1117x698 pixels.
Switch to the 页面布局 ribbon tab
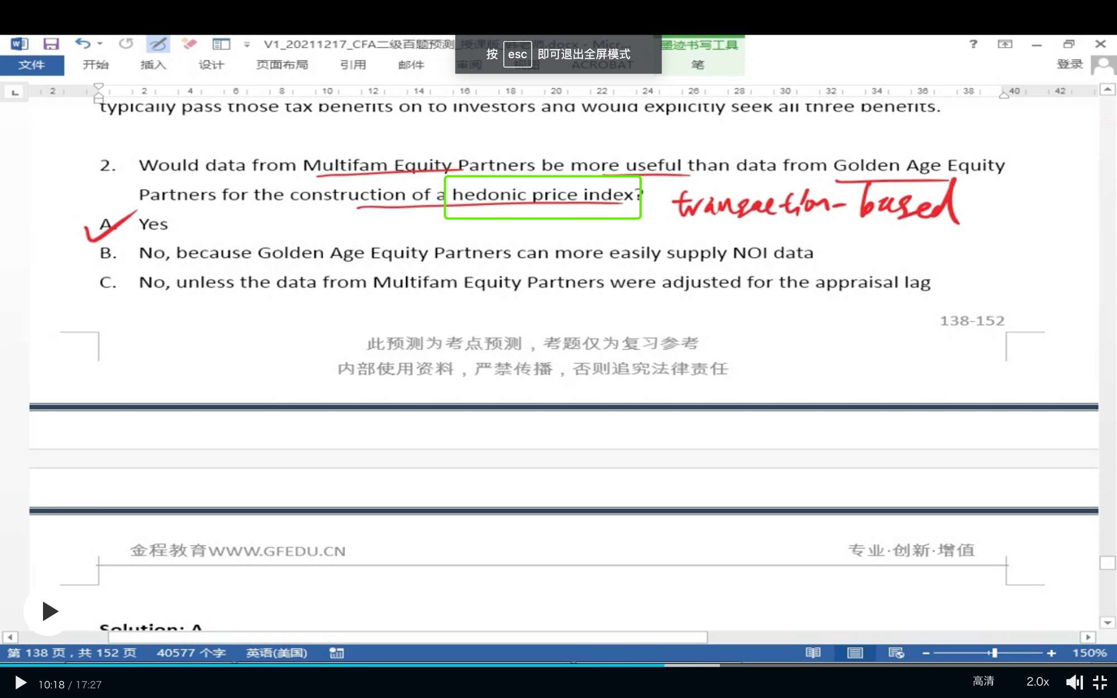point(282,65)
